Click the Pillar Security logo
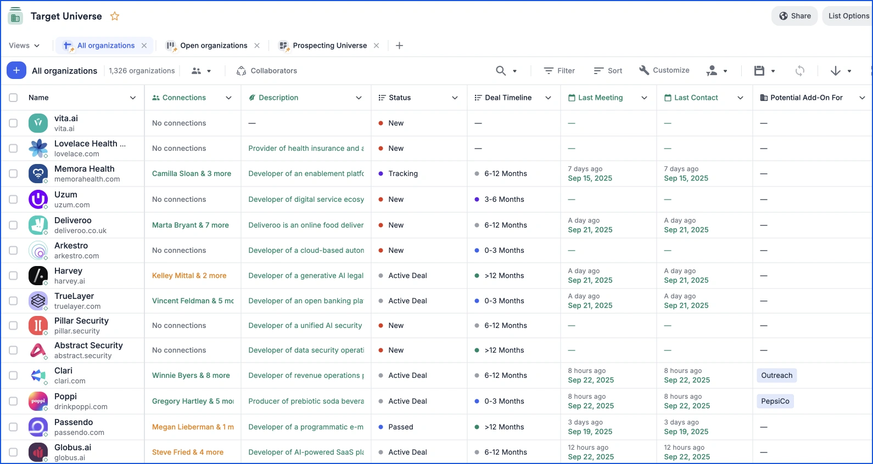This screenshot has height=464, width=873. coord(38,325)
